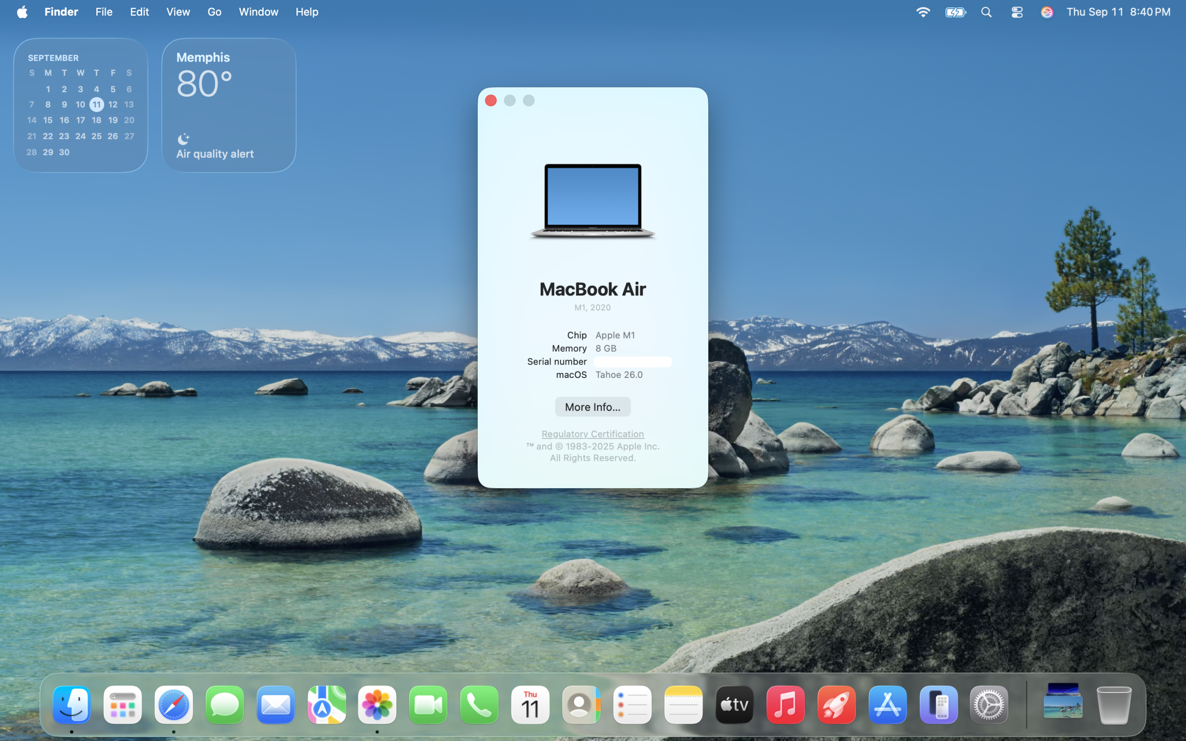Open System Settings gear icon
Screen dimensions: 1186x741
pos(989,705)
